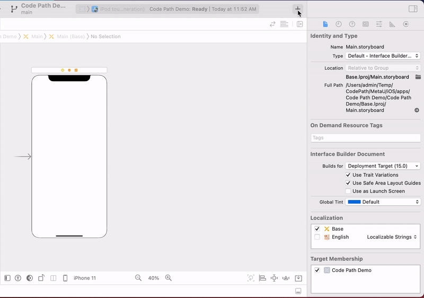Image resolution: width=424 pixels, height=298 pixels.
Task: Enable the English localization checkbox
Action: 317,237
